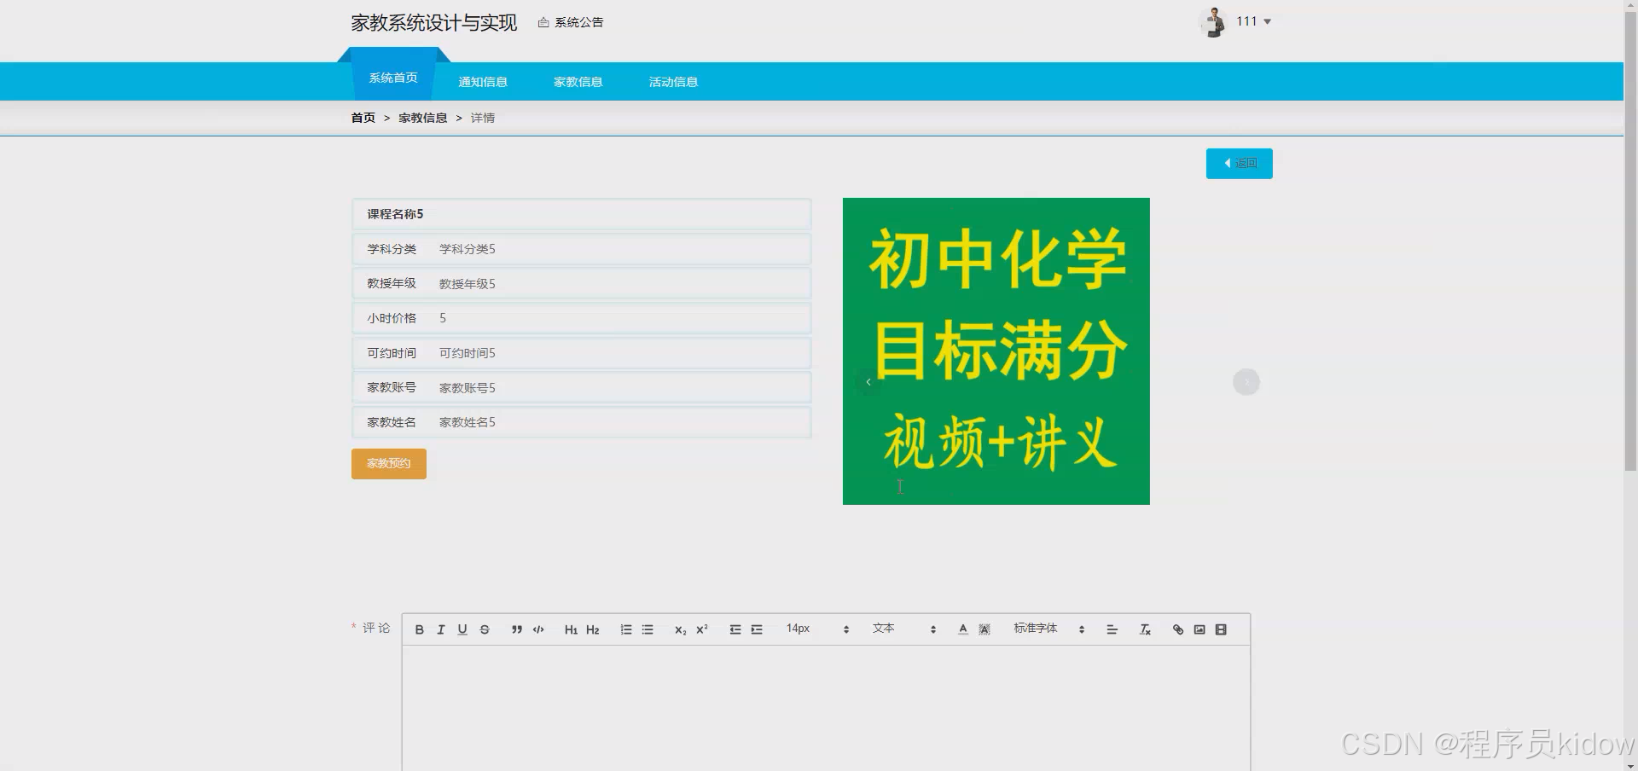Apply superscript formatting
Image resolution: width=1638 pixels, height=771 pixels.
(x=700, y=629)
